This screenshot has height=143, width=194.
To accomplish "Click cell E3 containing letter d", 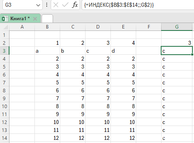I will click(123, 51).
